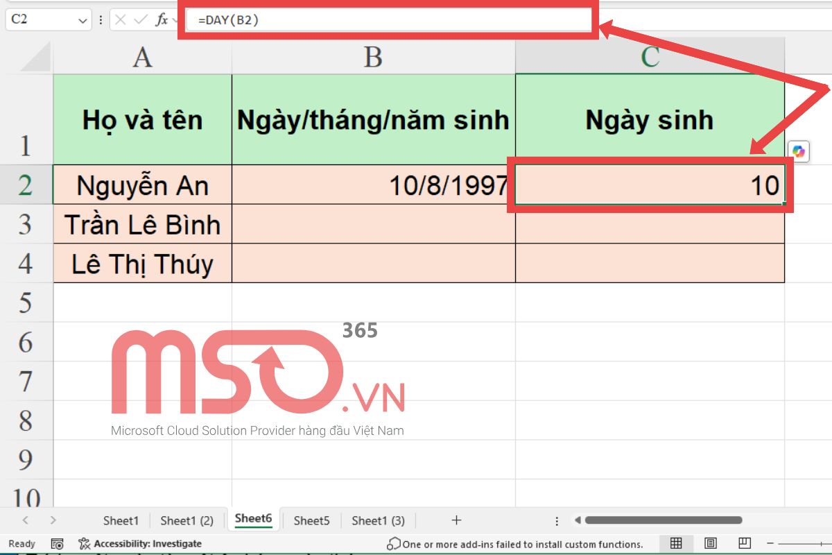
Task: Switch to Page Layout view
Action: [x=711, y=543]
